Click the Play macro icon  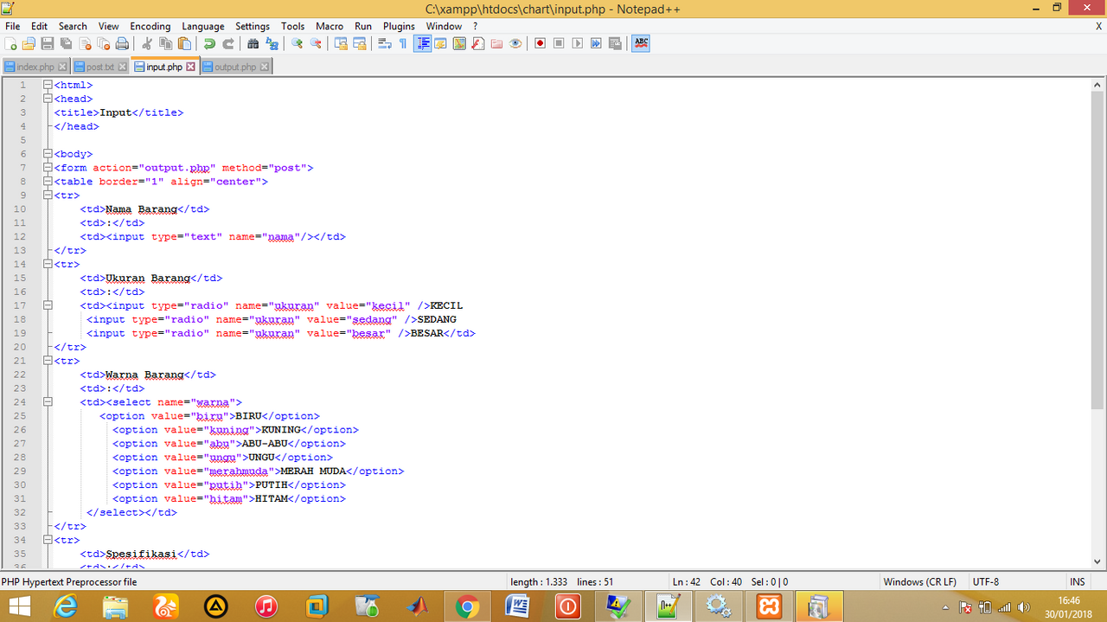[x=577, y=43]
